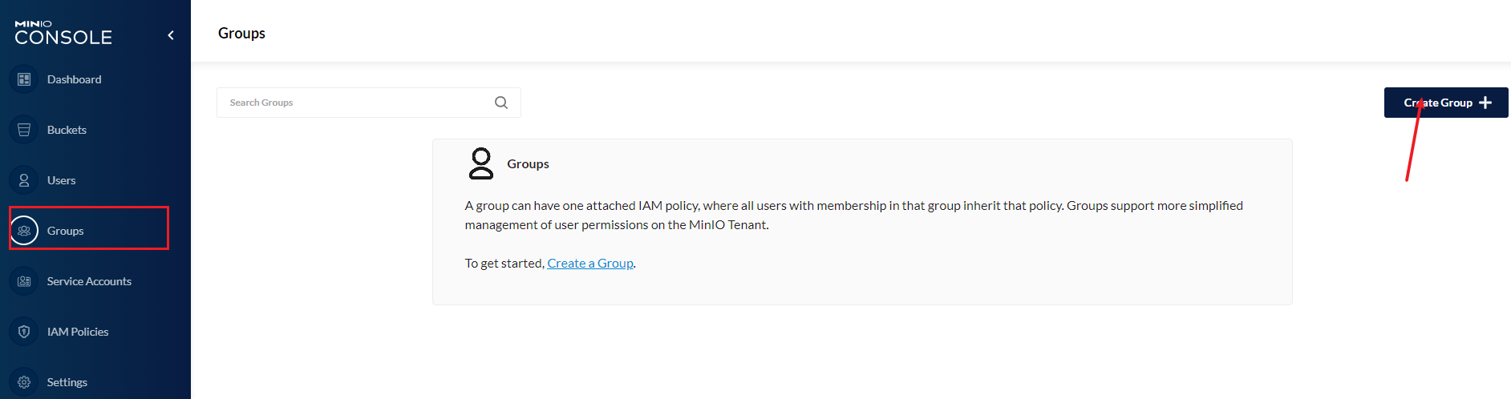Viewport: 1511px width, 399px height.
Task: Click the Settings gear icon
Action: [x=24, y=382]
